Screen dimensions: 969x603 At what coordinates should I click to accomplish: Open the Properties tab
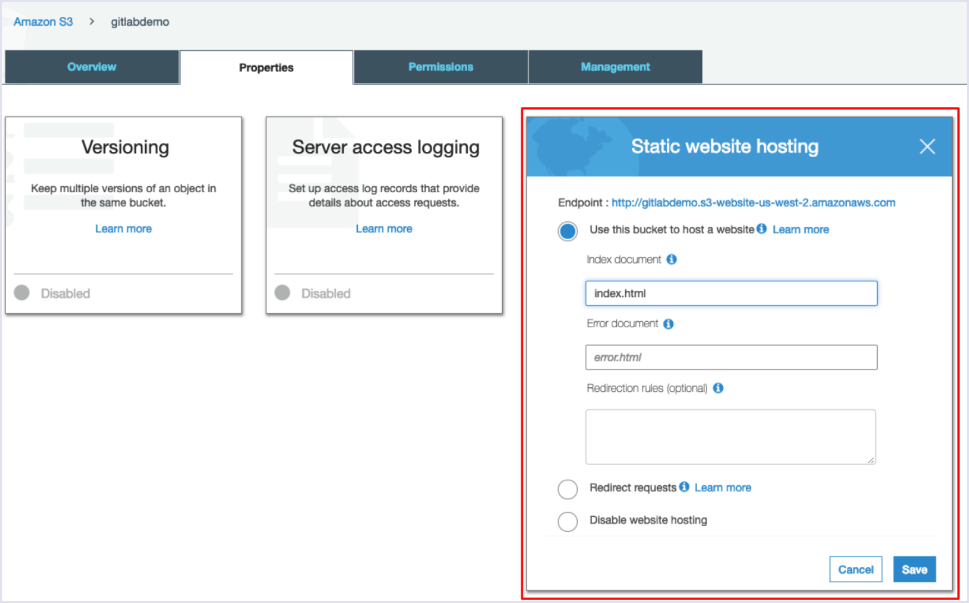point(266,67)
